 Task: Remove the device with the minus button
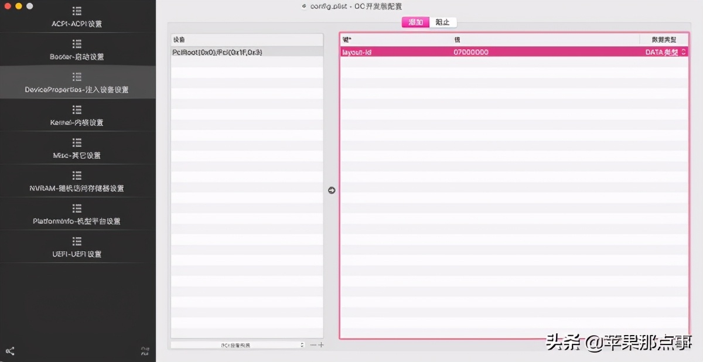(313, 345)
